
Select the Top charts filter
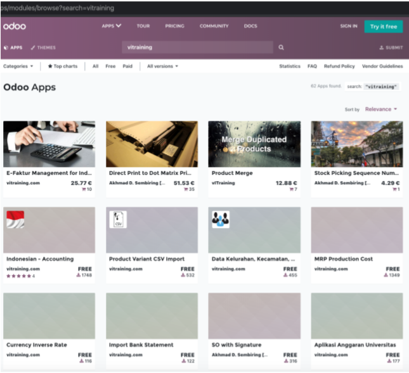pyautogui.click(x=63, y=66)
